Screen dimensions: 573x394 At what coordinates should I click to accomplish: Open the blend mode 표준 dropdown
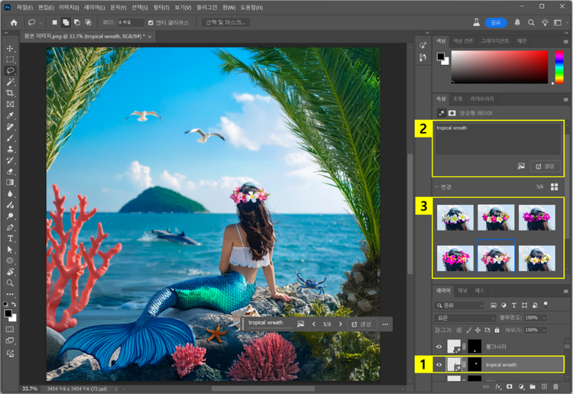pos(465,318)
